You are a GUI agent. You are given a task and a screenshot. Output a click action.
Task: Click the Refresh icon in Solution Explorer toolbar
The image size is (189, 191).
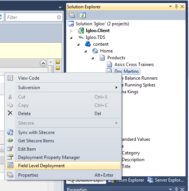coord(83,15)
